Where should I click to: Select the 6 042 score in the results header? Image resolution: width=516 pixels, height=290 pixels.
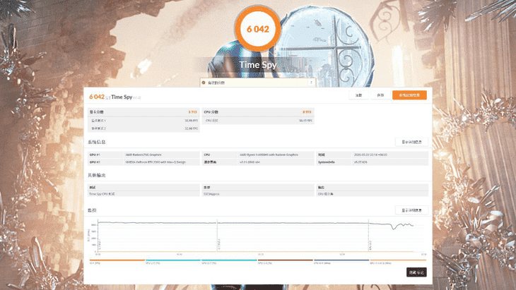click(x=97, y=97)
